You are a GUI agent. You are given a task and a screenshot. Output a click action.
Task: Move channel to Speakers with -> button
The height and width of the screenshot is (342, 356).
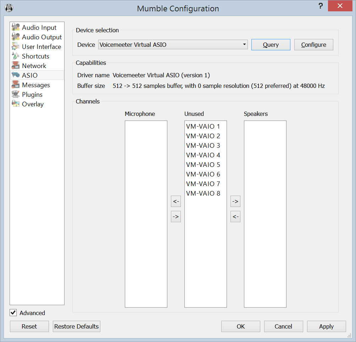(x=235, y=201)
